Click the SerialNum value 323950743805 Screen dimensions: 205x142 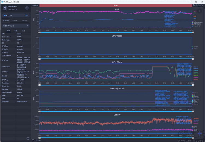coord(22,102)
